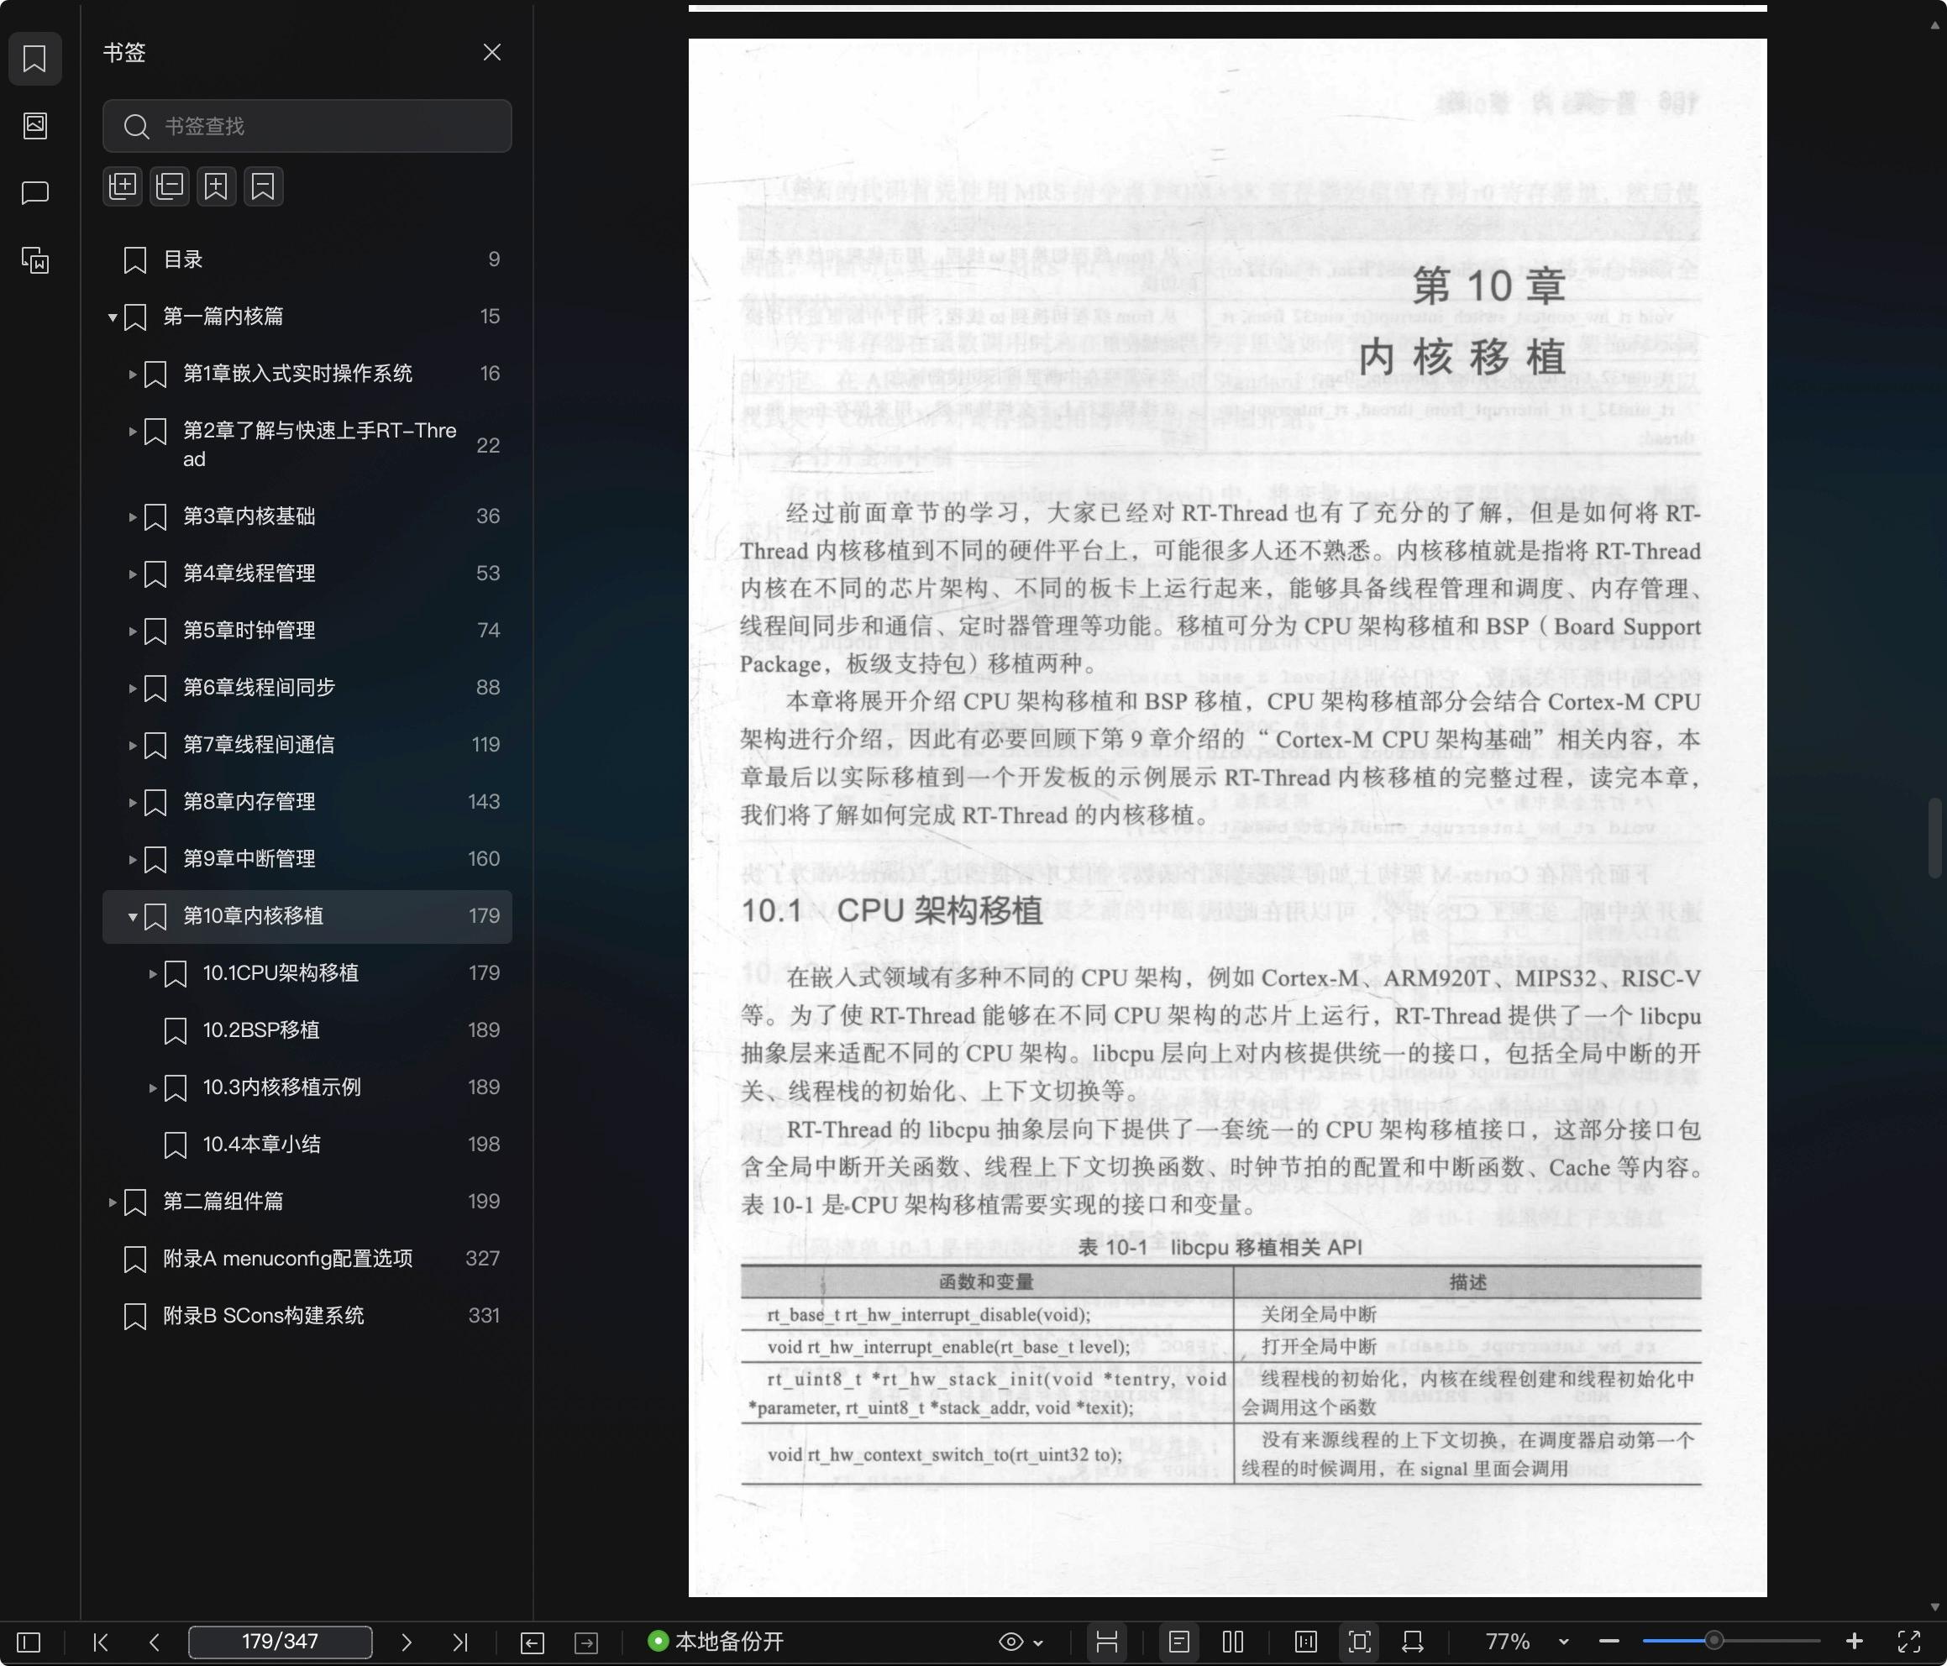The height and width of the screenshot is (1666, 1947).
Task: Select 第9章中断管理 bookmark text
Action: [249, 859]
